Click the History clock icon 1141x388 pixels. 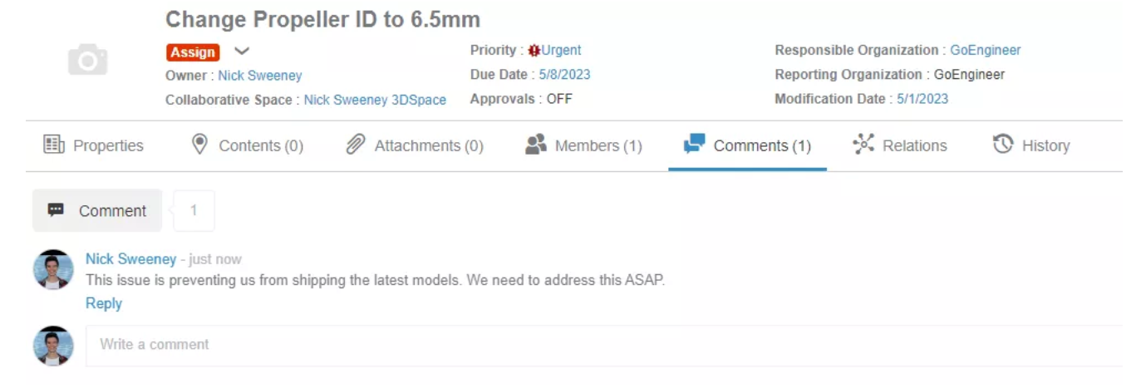coord(1003,145)
